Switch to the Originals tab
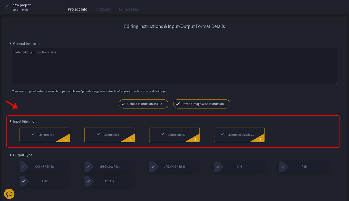Image resolution: width=349 pixels, height=201 pixels. (x=103, y=9)
